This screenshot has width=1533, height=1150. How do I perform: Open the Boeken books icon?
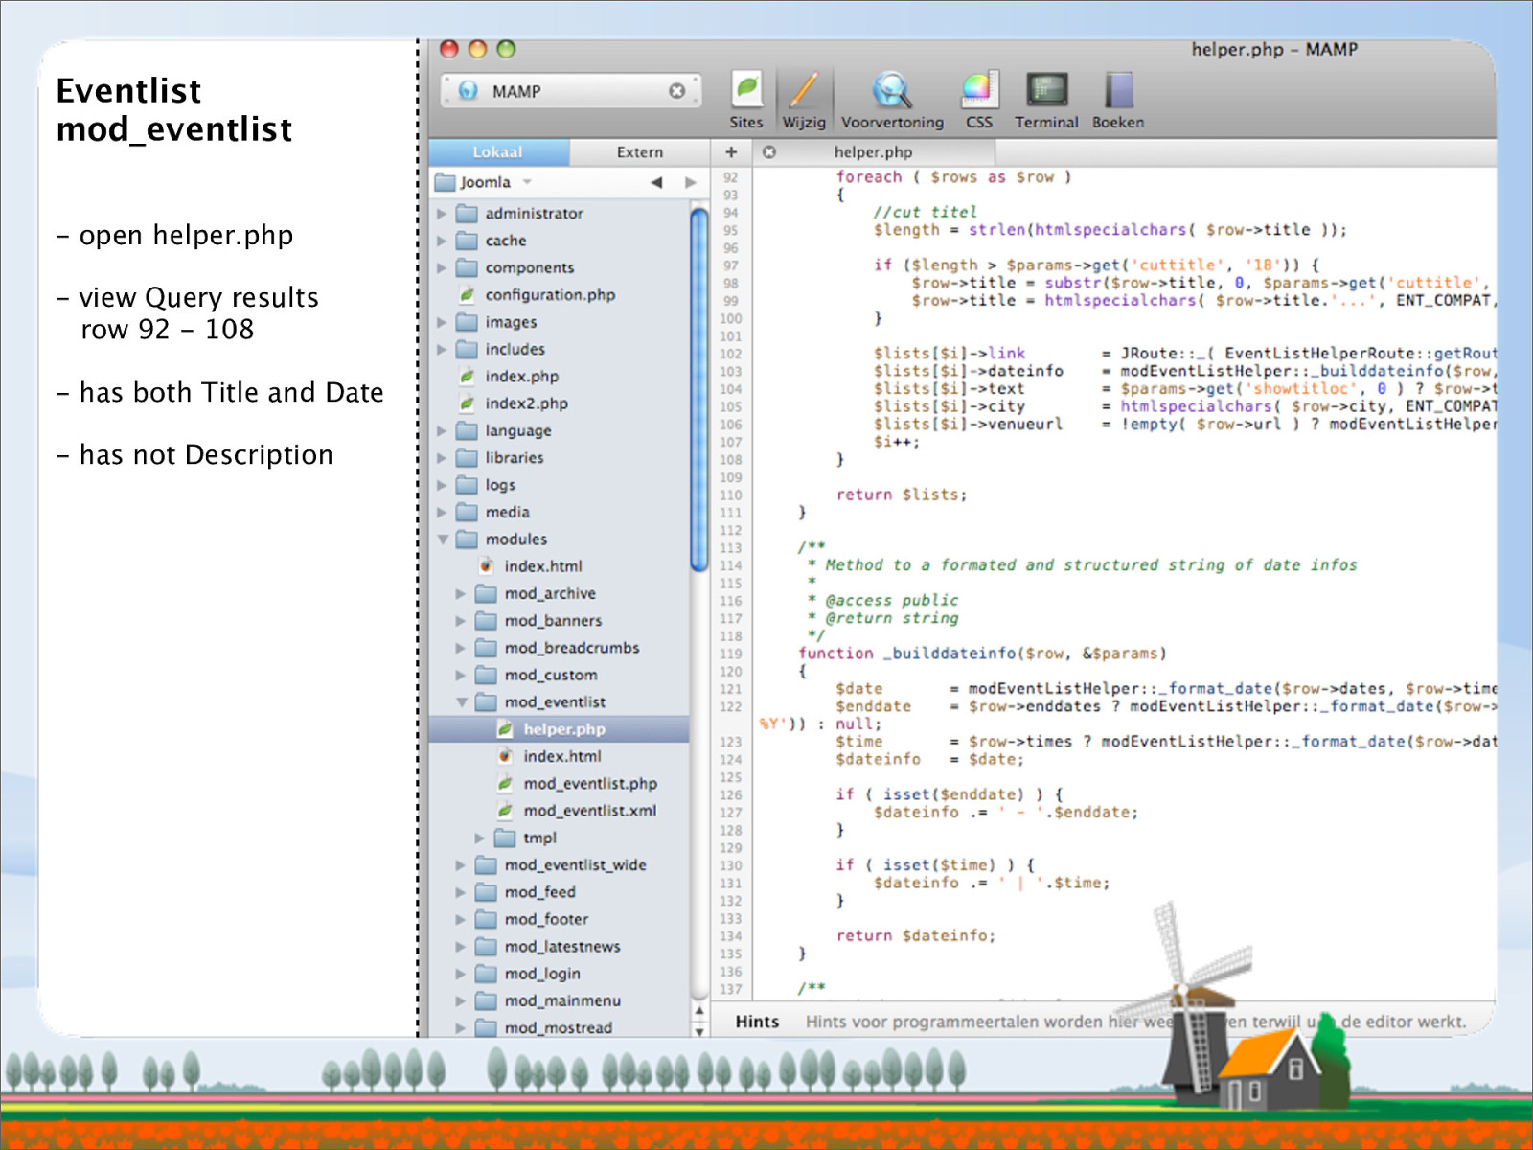(1118, 100)
